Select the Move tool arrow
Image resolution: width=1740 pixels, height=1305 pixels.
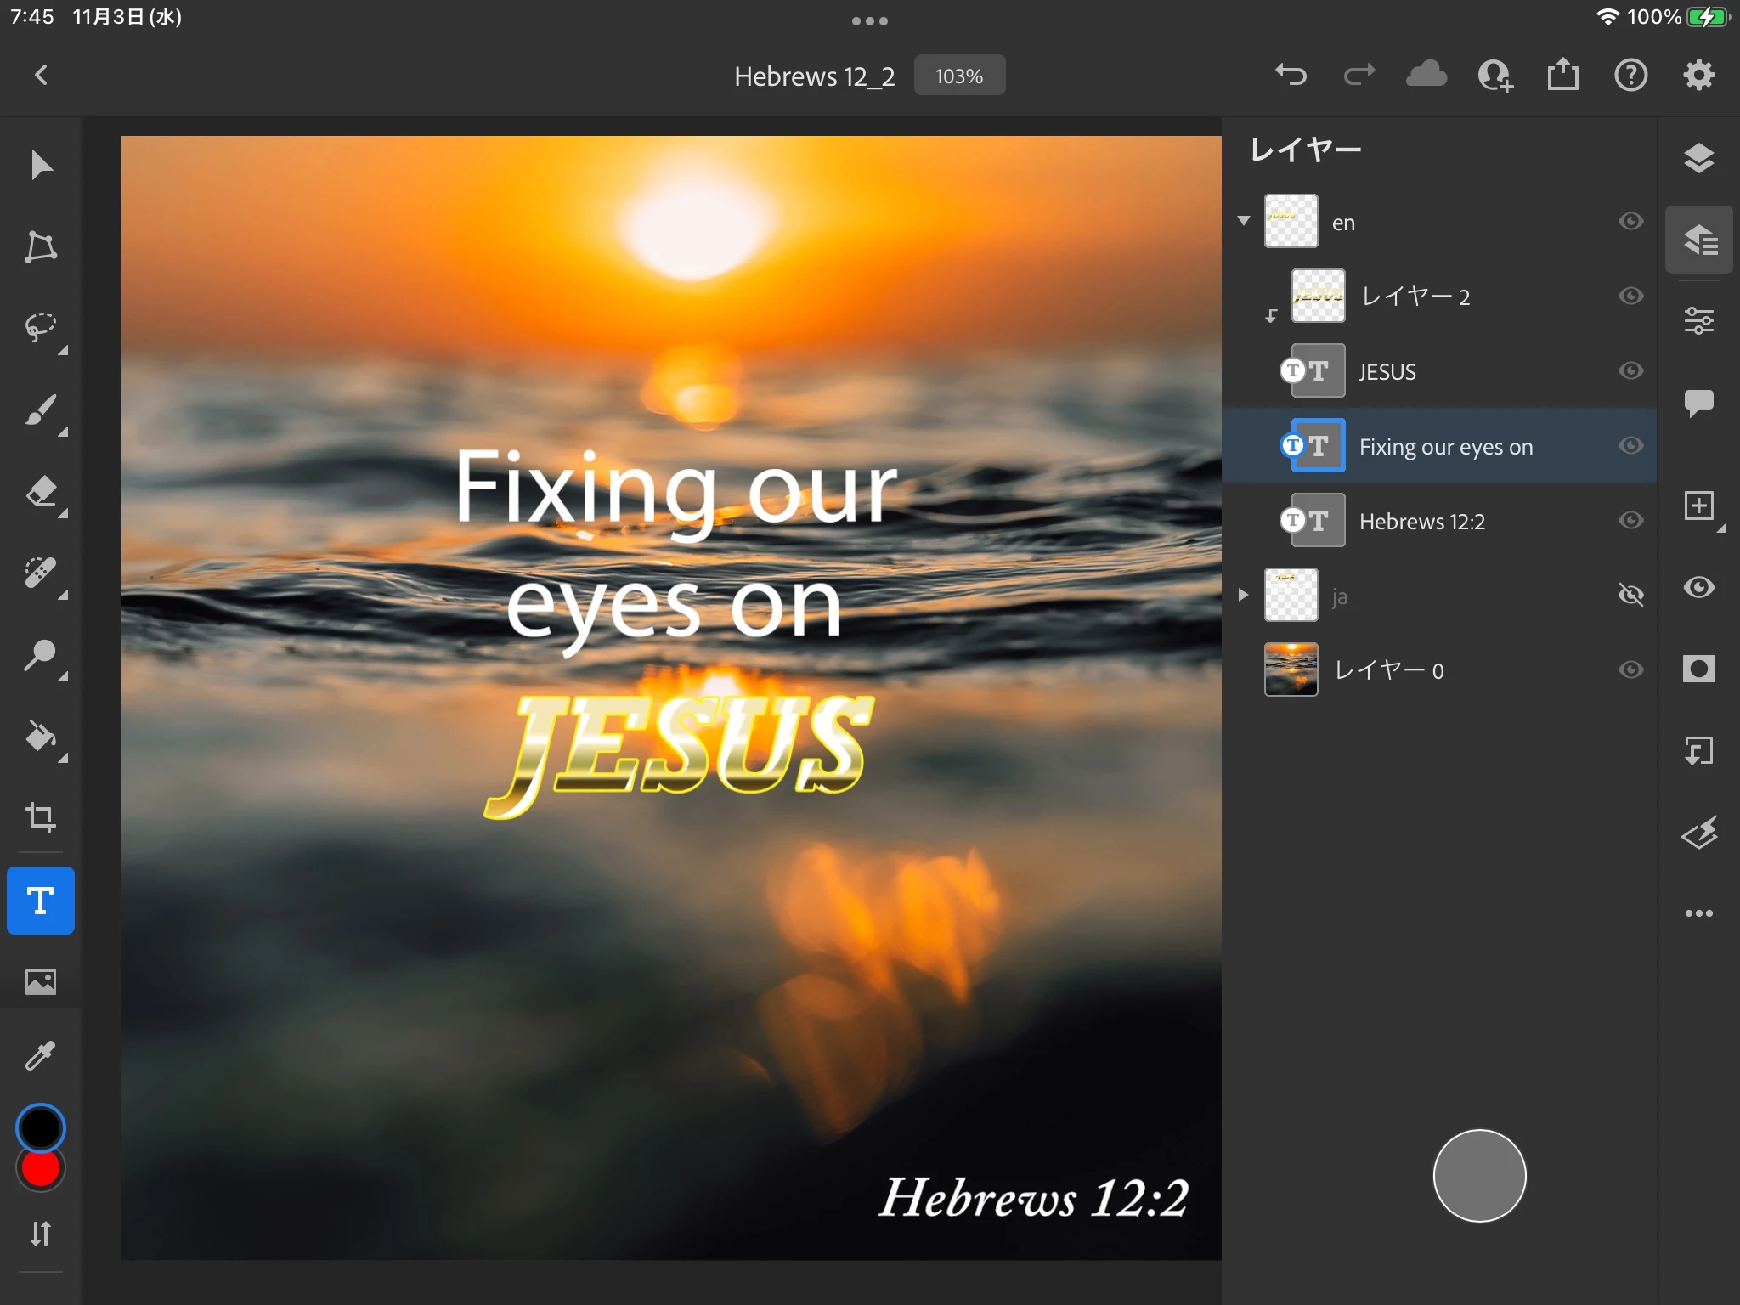[x=40, y=165]
